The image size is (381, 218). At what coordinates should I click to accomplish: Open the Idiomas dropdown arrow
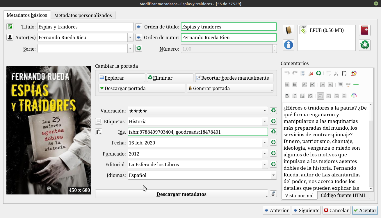coord(273,175)
